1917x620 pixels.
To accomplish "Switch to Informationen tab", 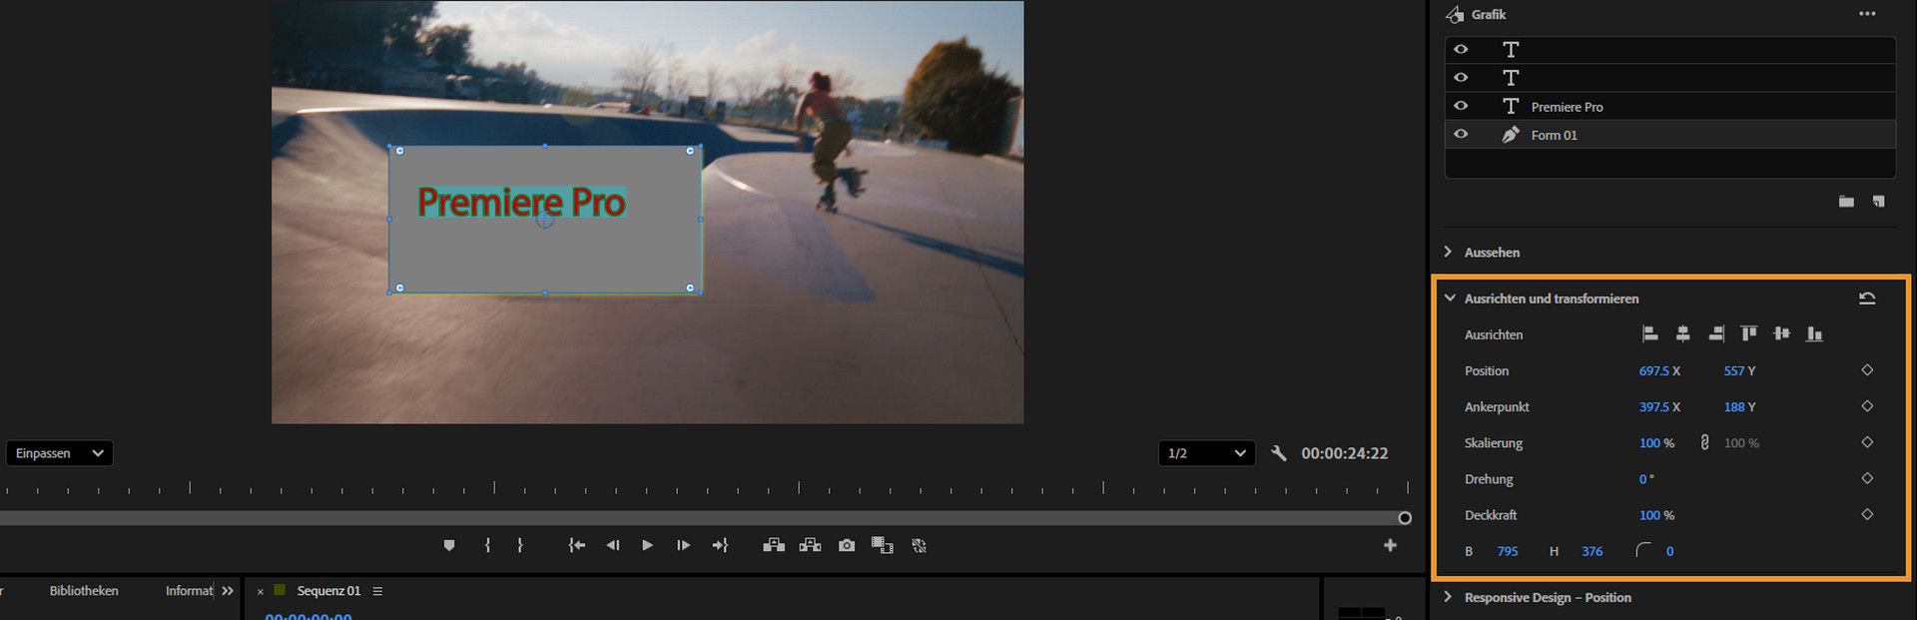I will (189, 591).
